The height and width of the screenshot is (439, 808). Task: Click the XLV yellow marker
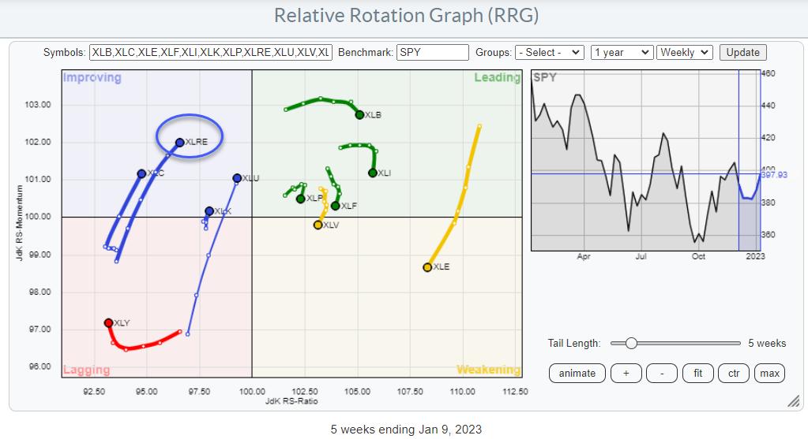[x=318, y=225]
